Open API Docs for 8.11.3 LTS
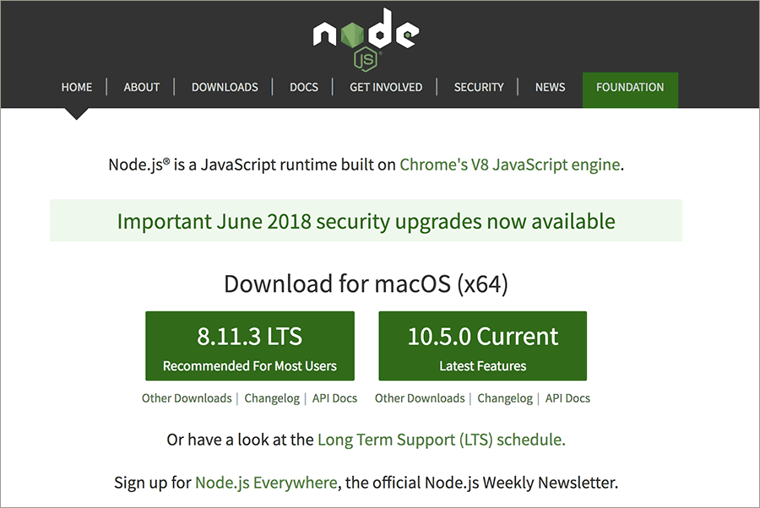Image resolution: width=760 pixels, height=508 pixels. tap(334, 398)
